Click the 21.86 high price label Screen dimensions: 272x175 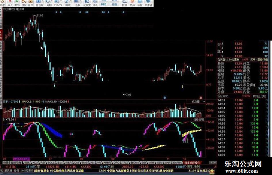[x=40, y=16]
